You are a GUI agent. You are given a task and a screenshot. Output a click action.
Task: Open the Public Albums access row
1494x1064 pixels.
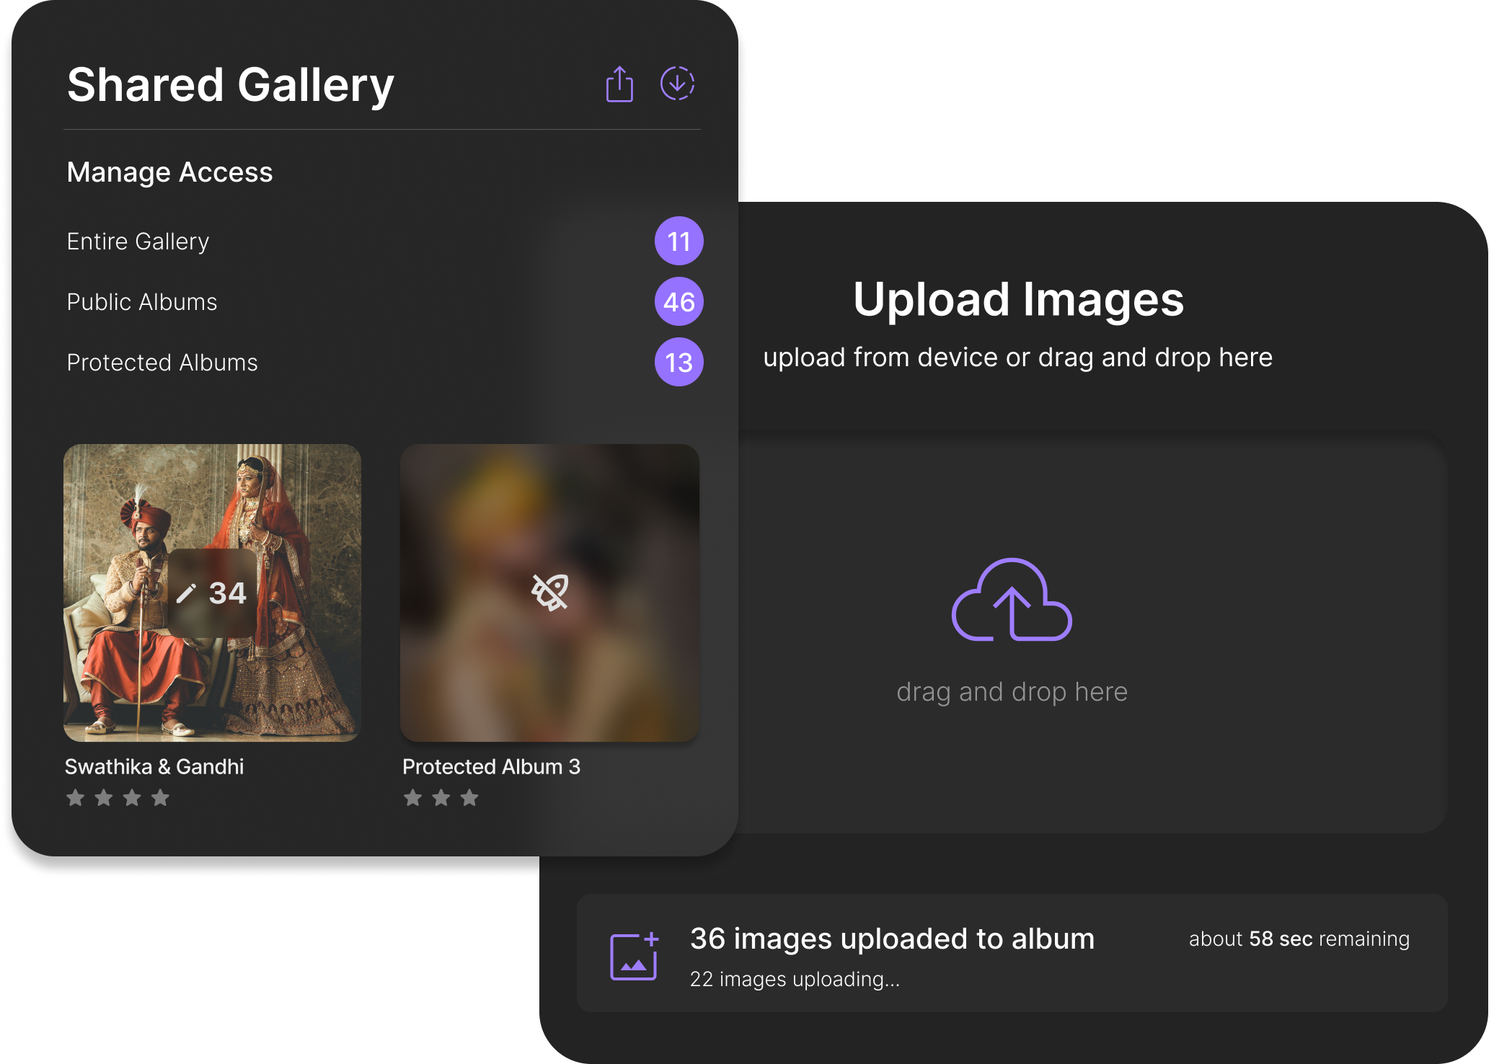384,301
